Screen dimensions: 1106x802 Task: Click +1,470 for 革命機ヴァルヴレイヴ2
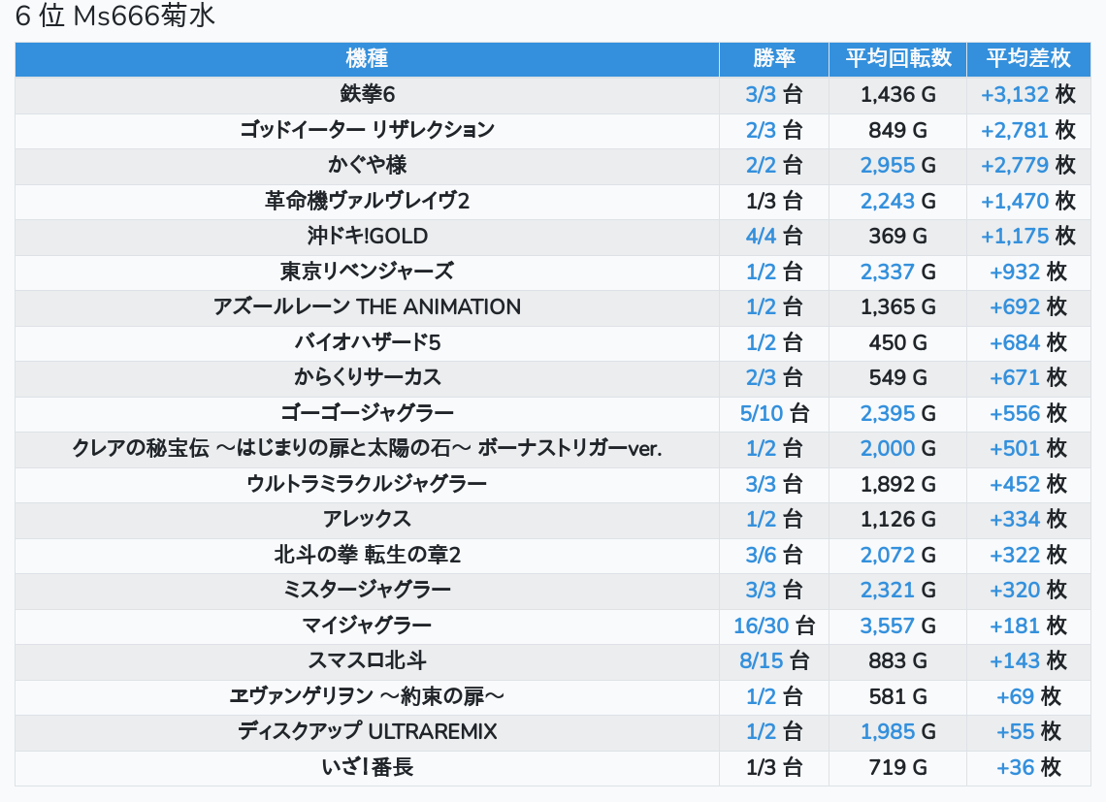[x=1015, y=201]
